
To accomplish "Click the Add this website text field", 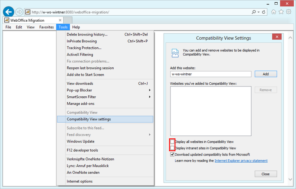I will (x=211, y=74).
